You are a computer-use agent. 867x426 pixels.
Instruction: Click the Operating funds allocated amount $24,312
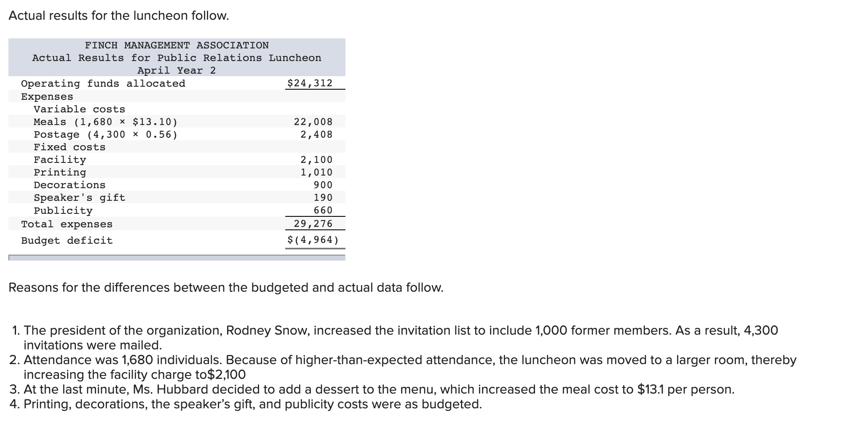coord(310,83)
